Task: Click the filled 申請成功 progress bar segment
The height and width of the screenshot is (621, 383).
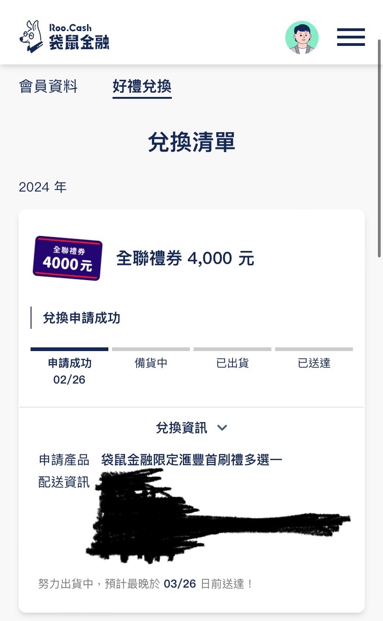Action: [x=69, y=349]
